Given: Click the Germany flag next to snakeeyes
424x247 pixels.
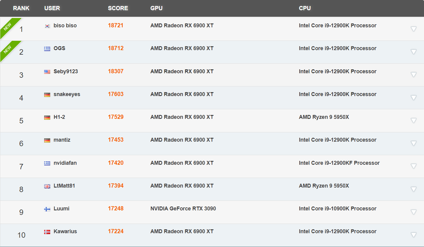Looking at the screenshot, I should point(47,94).
